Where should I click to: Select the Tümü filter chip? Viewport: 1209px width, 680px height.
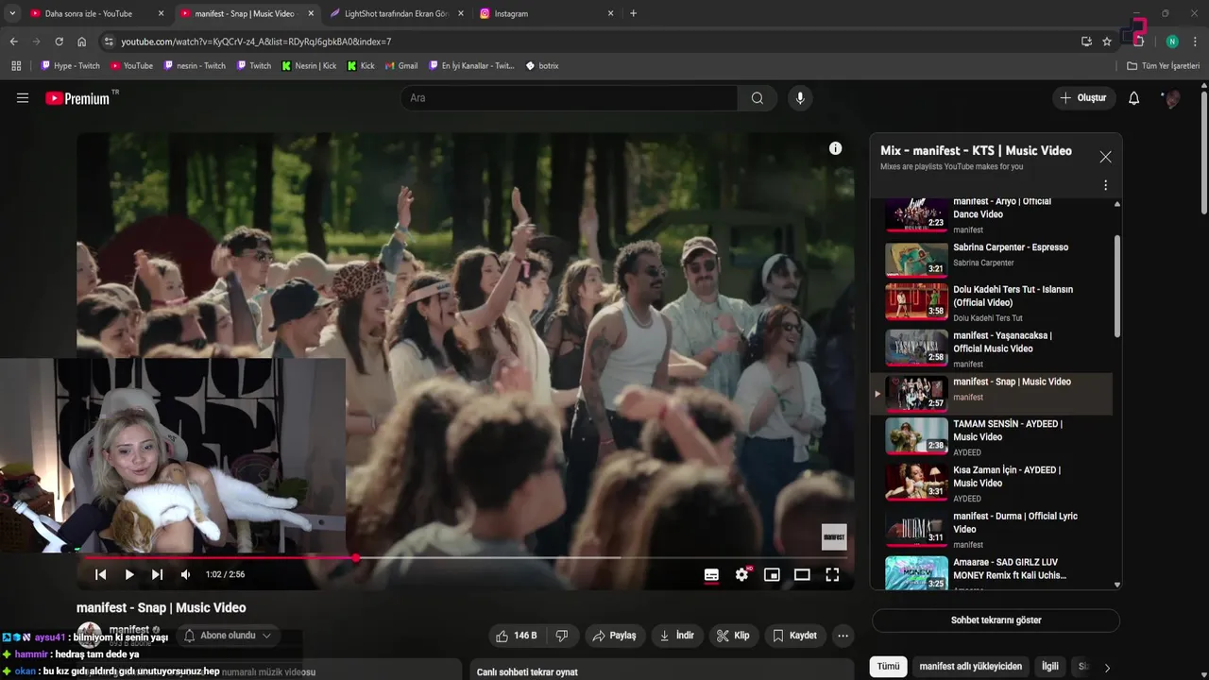(888, 666)
